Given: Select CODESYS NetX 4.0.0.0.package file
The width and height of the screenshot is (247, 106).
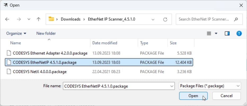Looking at the screenshot, I should (40, 72).
